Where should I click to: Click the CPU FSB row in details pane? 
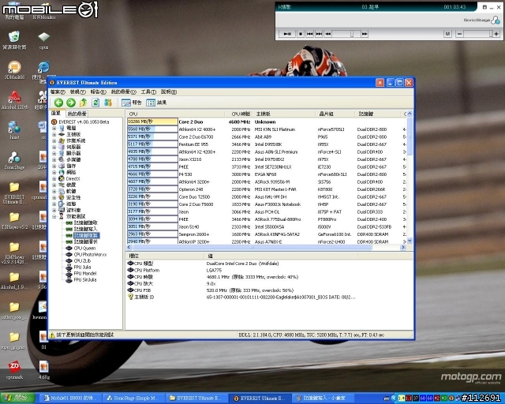coord(241,290)
